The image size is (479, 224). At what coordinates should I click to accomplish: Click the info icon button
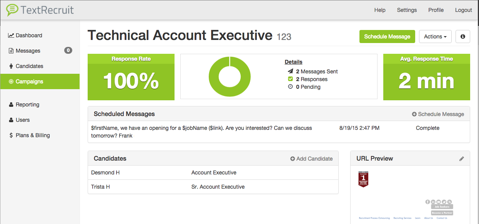click(x=462, y=37)
